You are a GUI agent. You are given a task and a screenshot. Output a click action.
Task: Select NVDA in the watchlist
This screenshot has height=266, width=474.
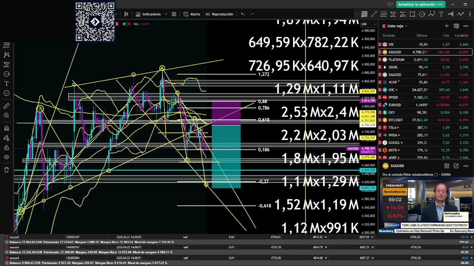coord(425,135)
